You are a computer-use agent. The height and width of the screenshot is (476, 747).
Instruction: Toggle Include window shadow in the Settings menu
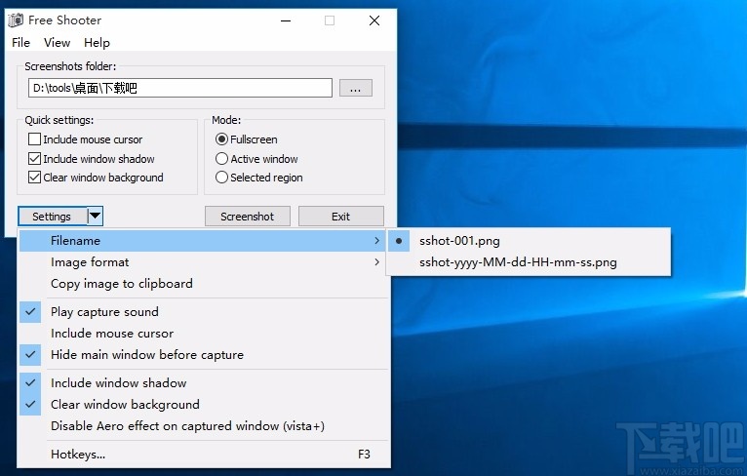[x=204, y=382]
